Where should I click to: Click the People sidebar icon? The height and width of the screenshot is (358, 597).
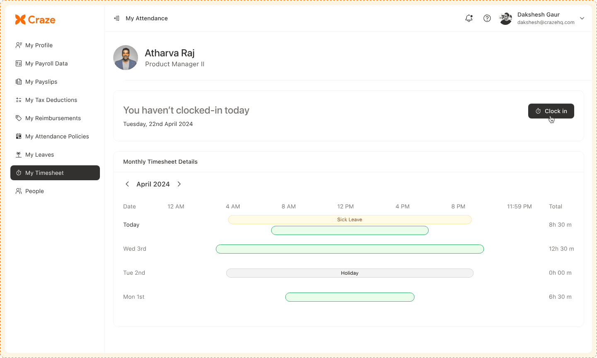click(19, 191)
